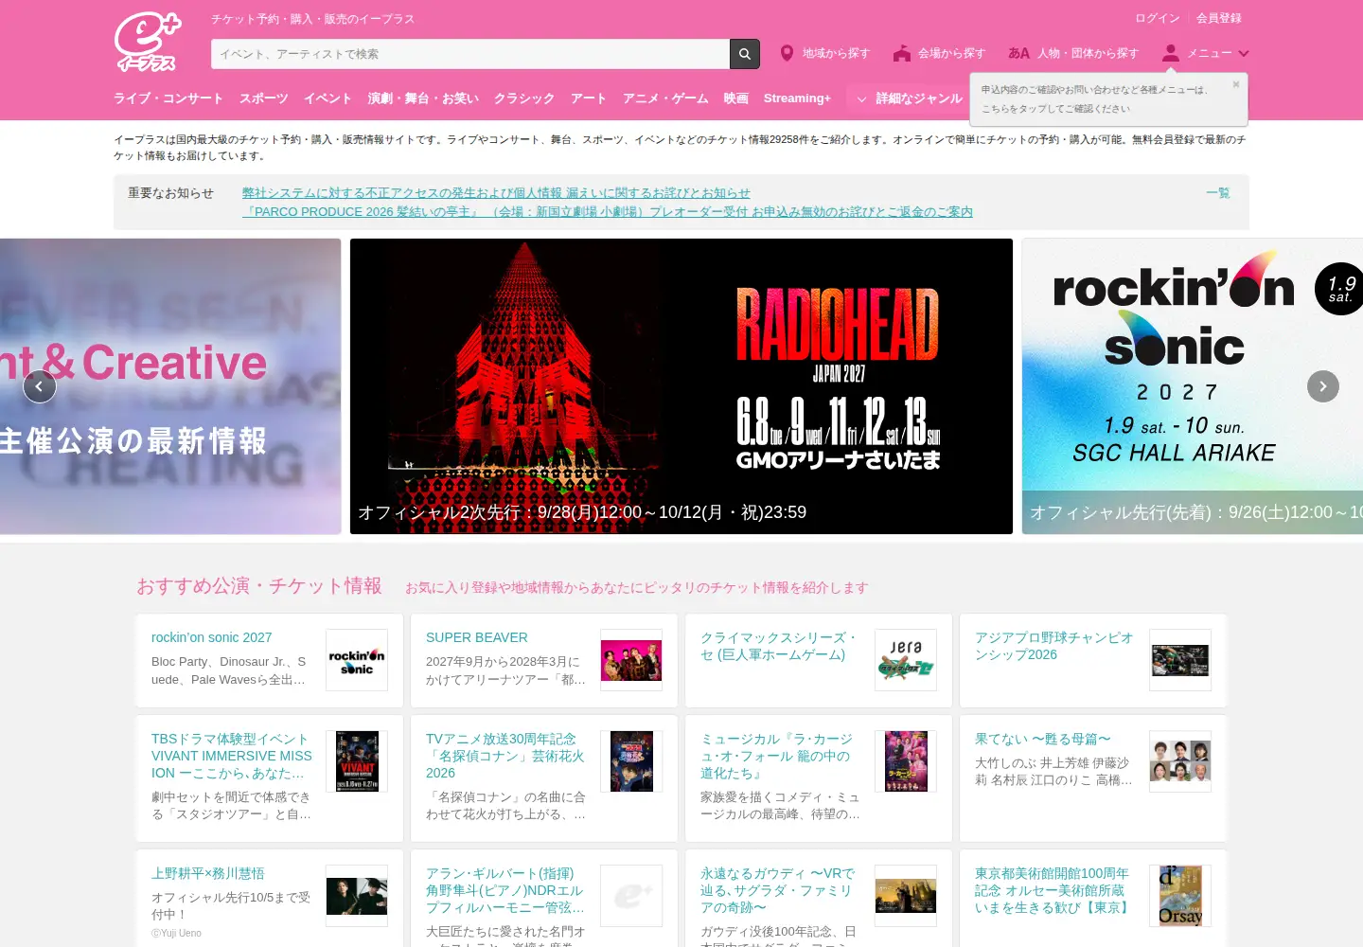Click the 会員登録 link
Screen dimensions: 1363x947
coord(1219,18)
